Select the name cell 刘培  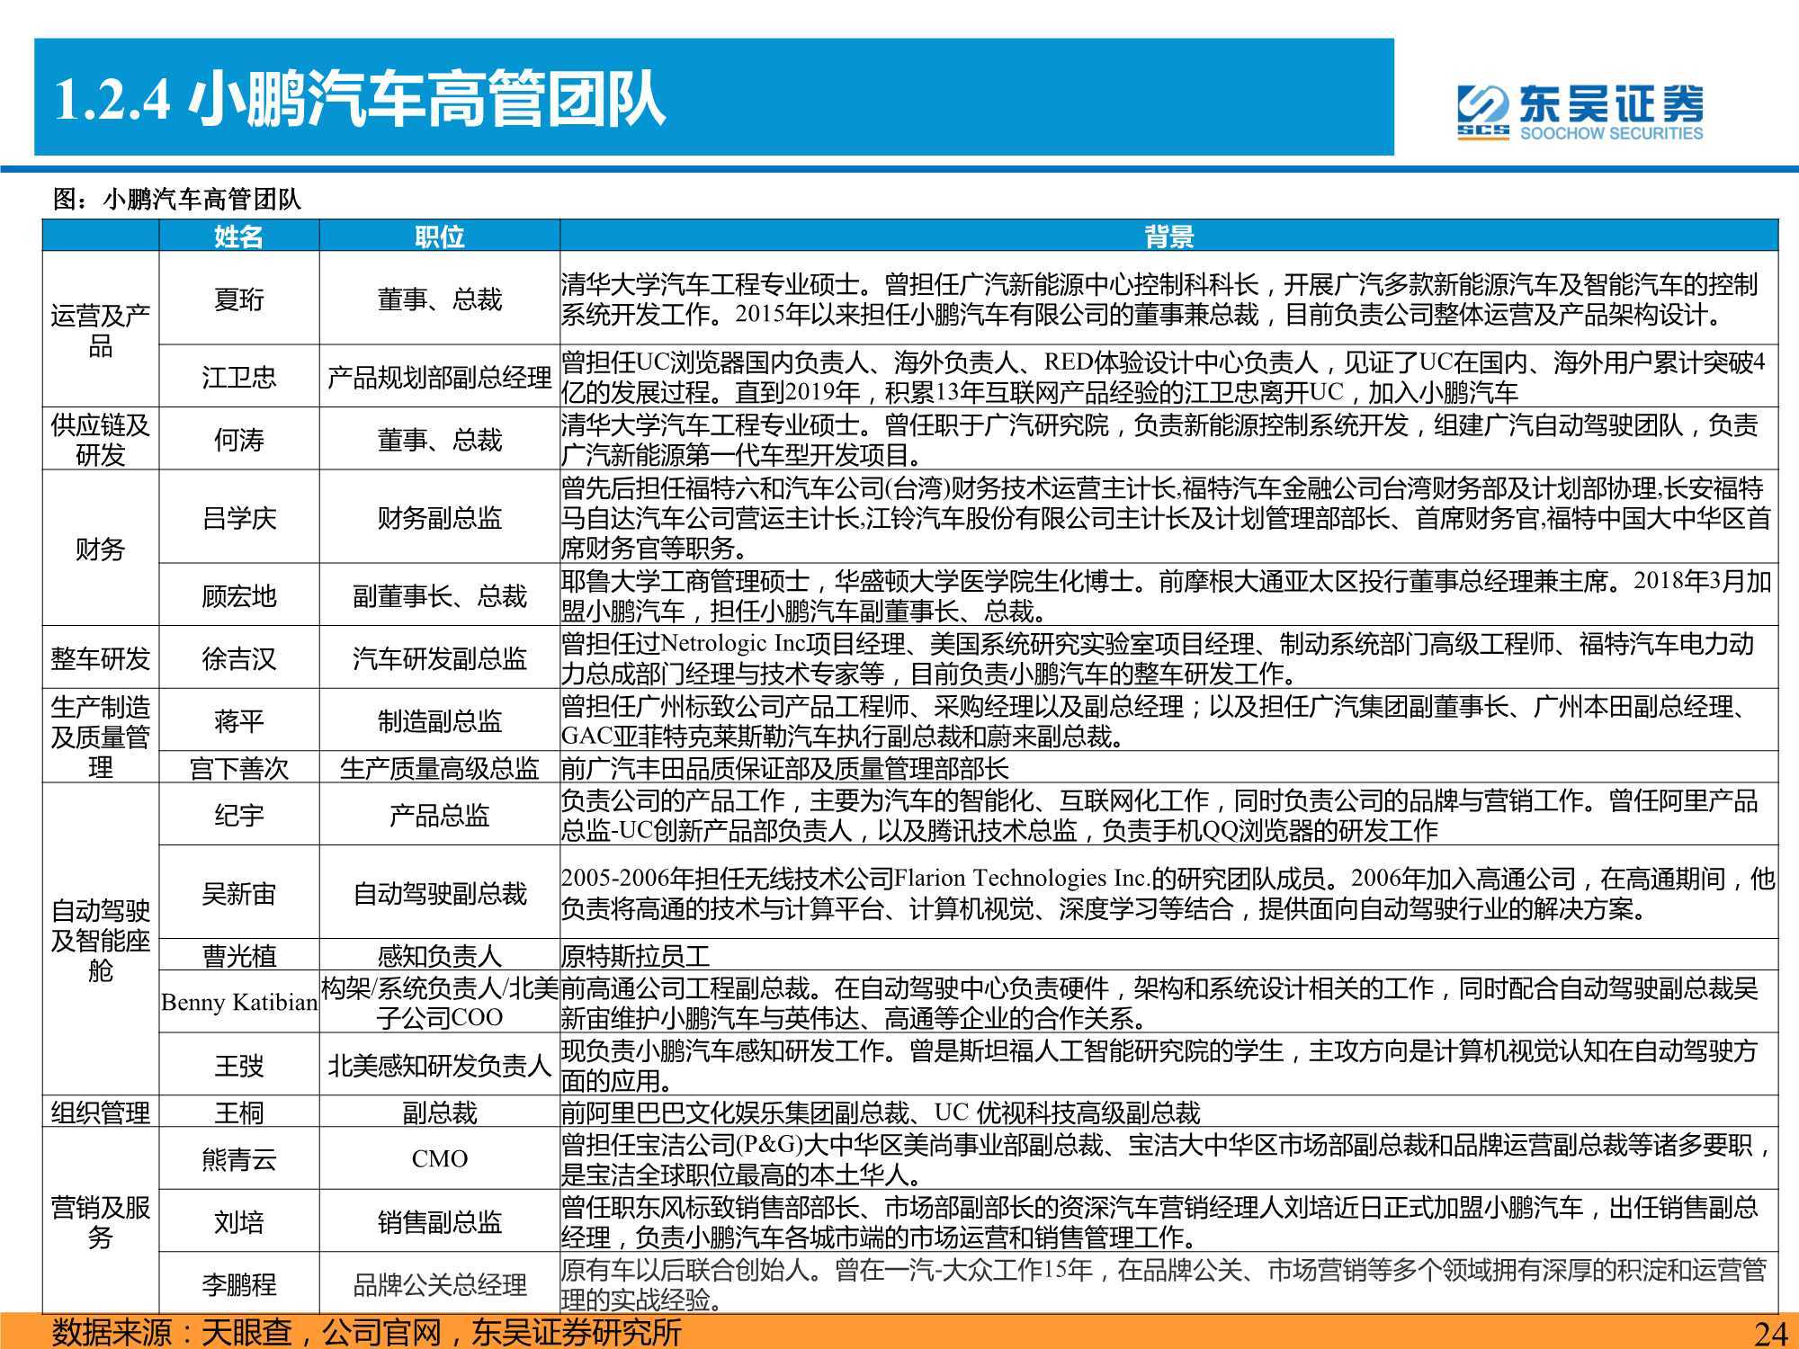click(238, 1221)
